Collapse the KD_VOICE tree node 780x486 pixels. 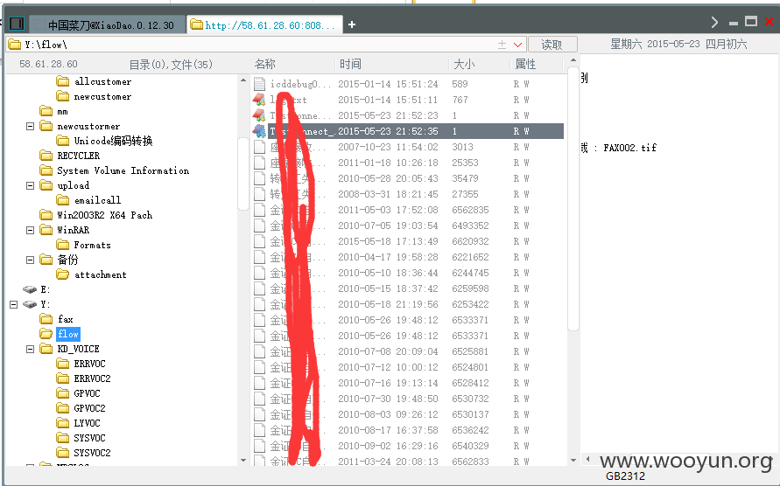(30, 349)
